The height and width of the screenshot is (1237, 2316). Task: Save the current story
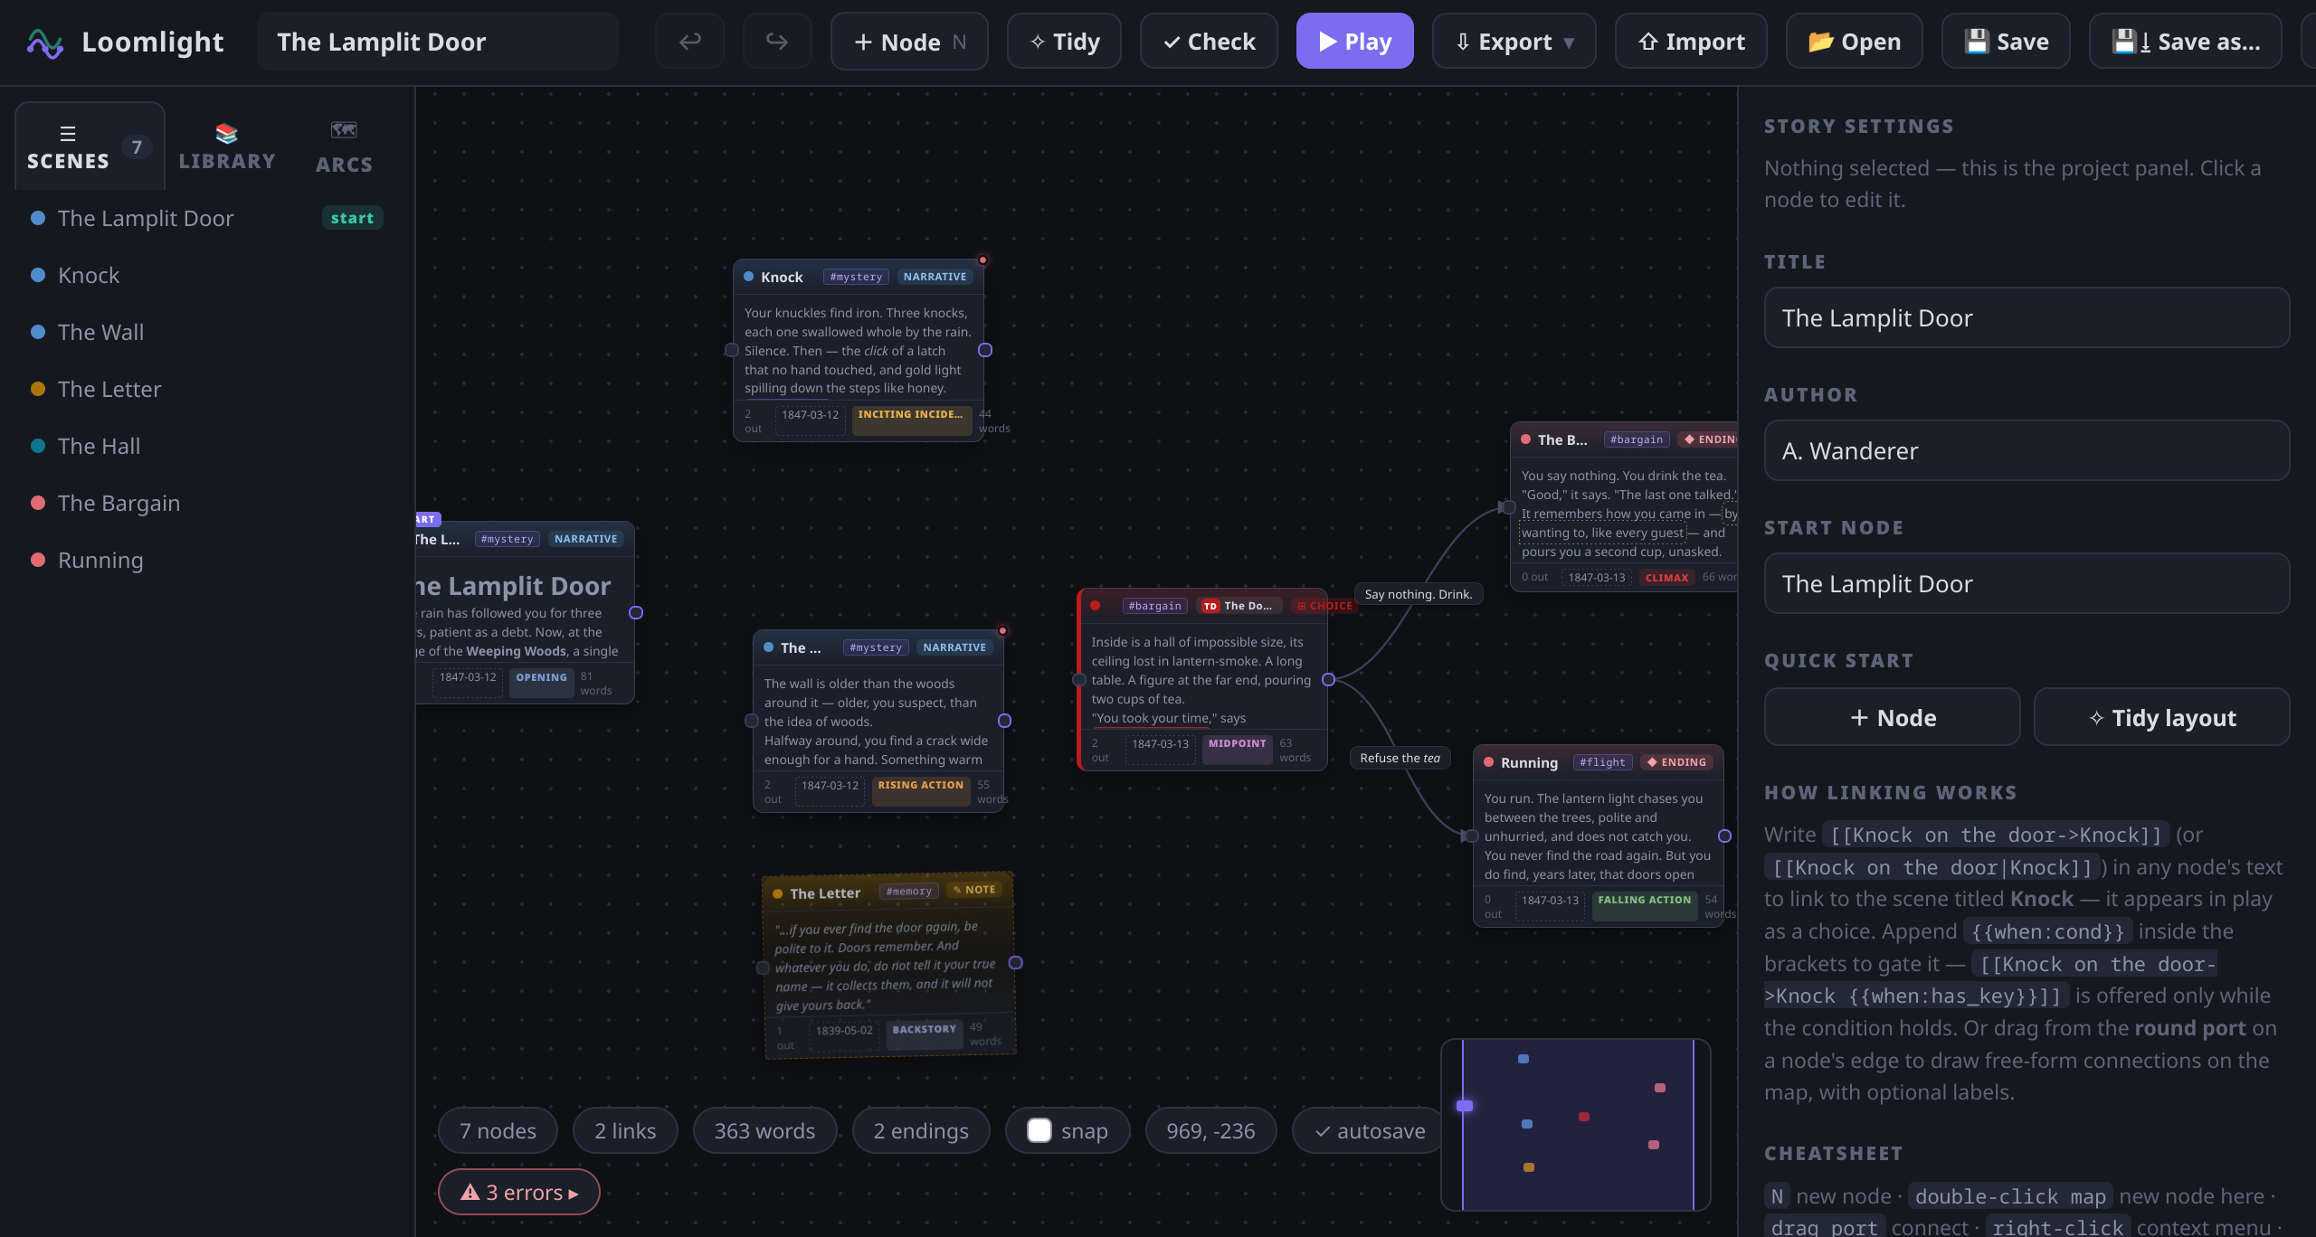coord(2006,42)
